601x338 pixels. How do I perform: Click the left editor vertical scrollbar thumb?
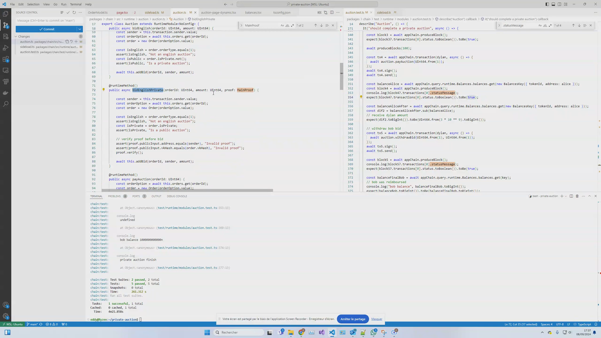click(x=342, y=76)
